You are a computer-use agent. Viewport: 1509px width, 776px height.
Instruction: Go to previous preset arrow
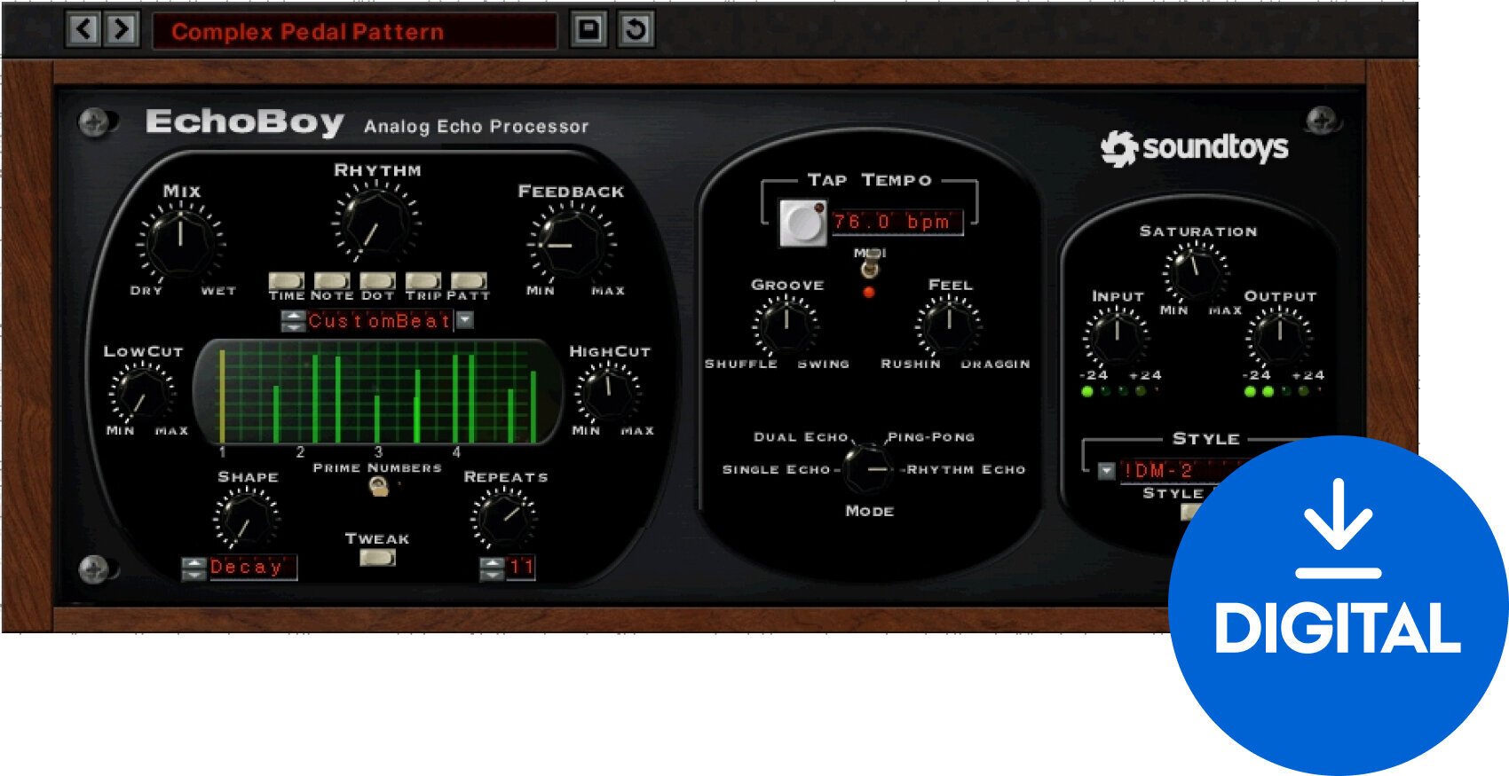pos(83,29)
